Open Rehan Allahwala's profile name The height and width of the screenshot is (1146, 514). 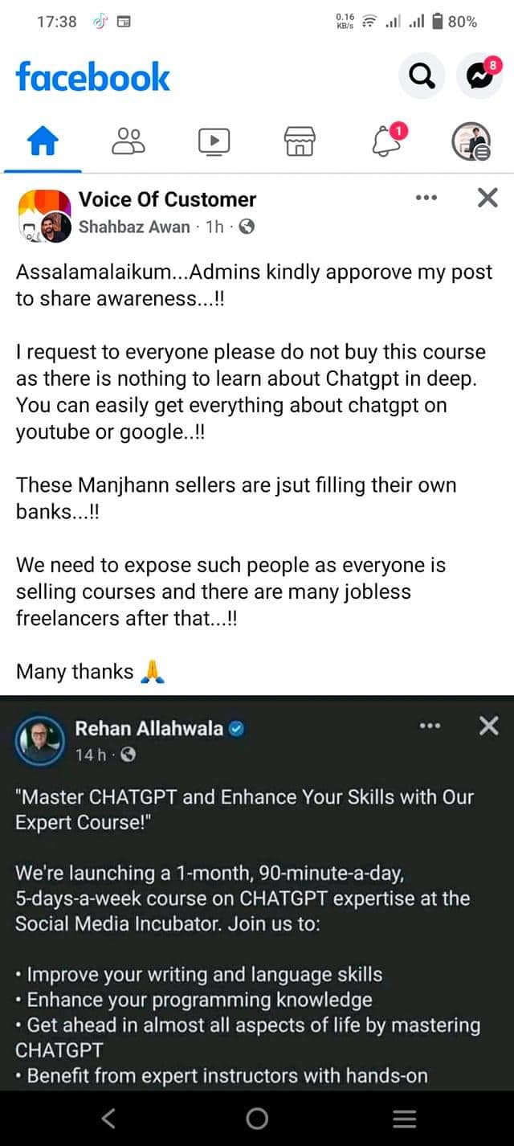pos(149,729)
